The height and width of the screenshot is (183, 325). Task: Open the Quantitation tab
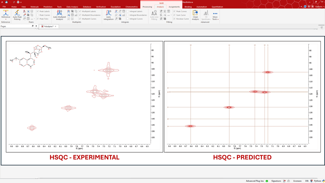click(217, 7)
